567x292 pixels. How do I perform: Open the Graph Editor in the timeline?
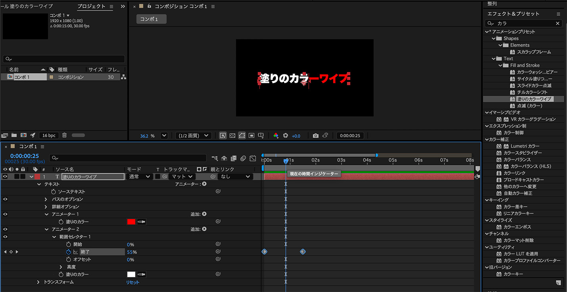253,159
